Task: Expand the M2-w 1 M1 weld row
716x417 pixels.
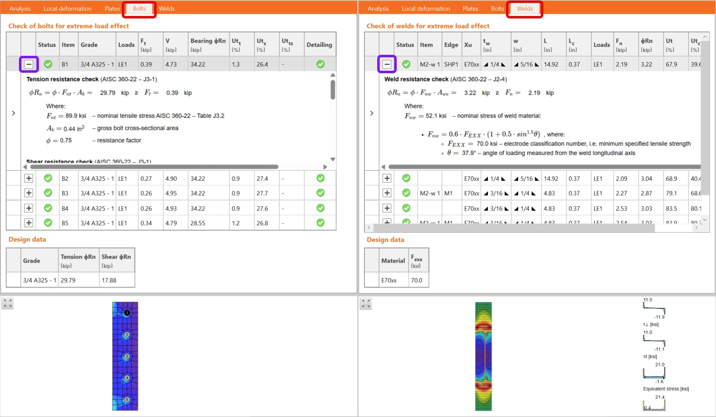Action: 387,193
